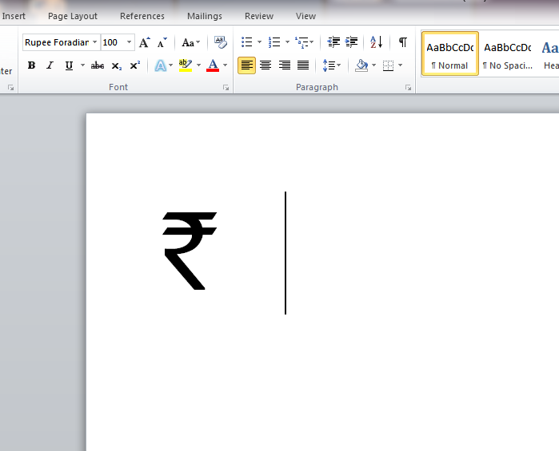Click the Clear Formatting icon
The width and height of the screenshot is (559, 451).
[220, 42]
